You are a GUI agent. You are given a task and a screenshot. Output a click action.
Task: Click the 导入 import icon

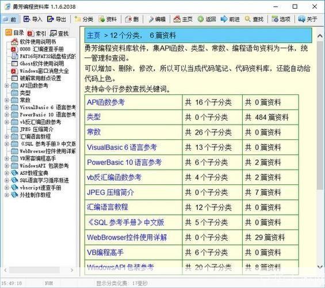coord(26,20)
